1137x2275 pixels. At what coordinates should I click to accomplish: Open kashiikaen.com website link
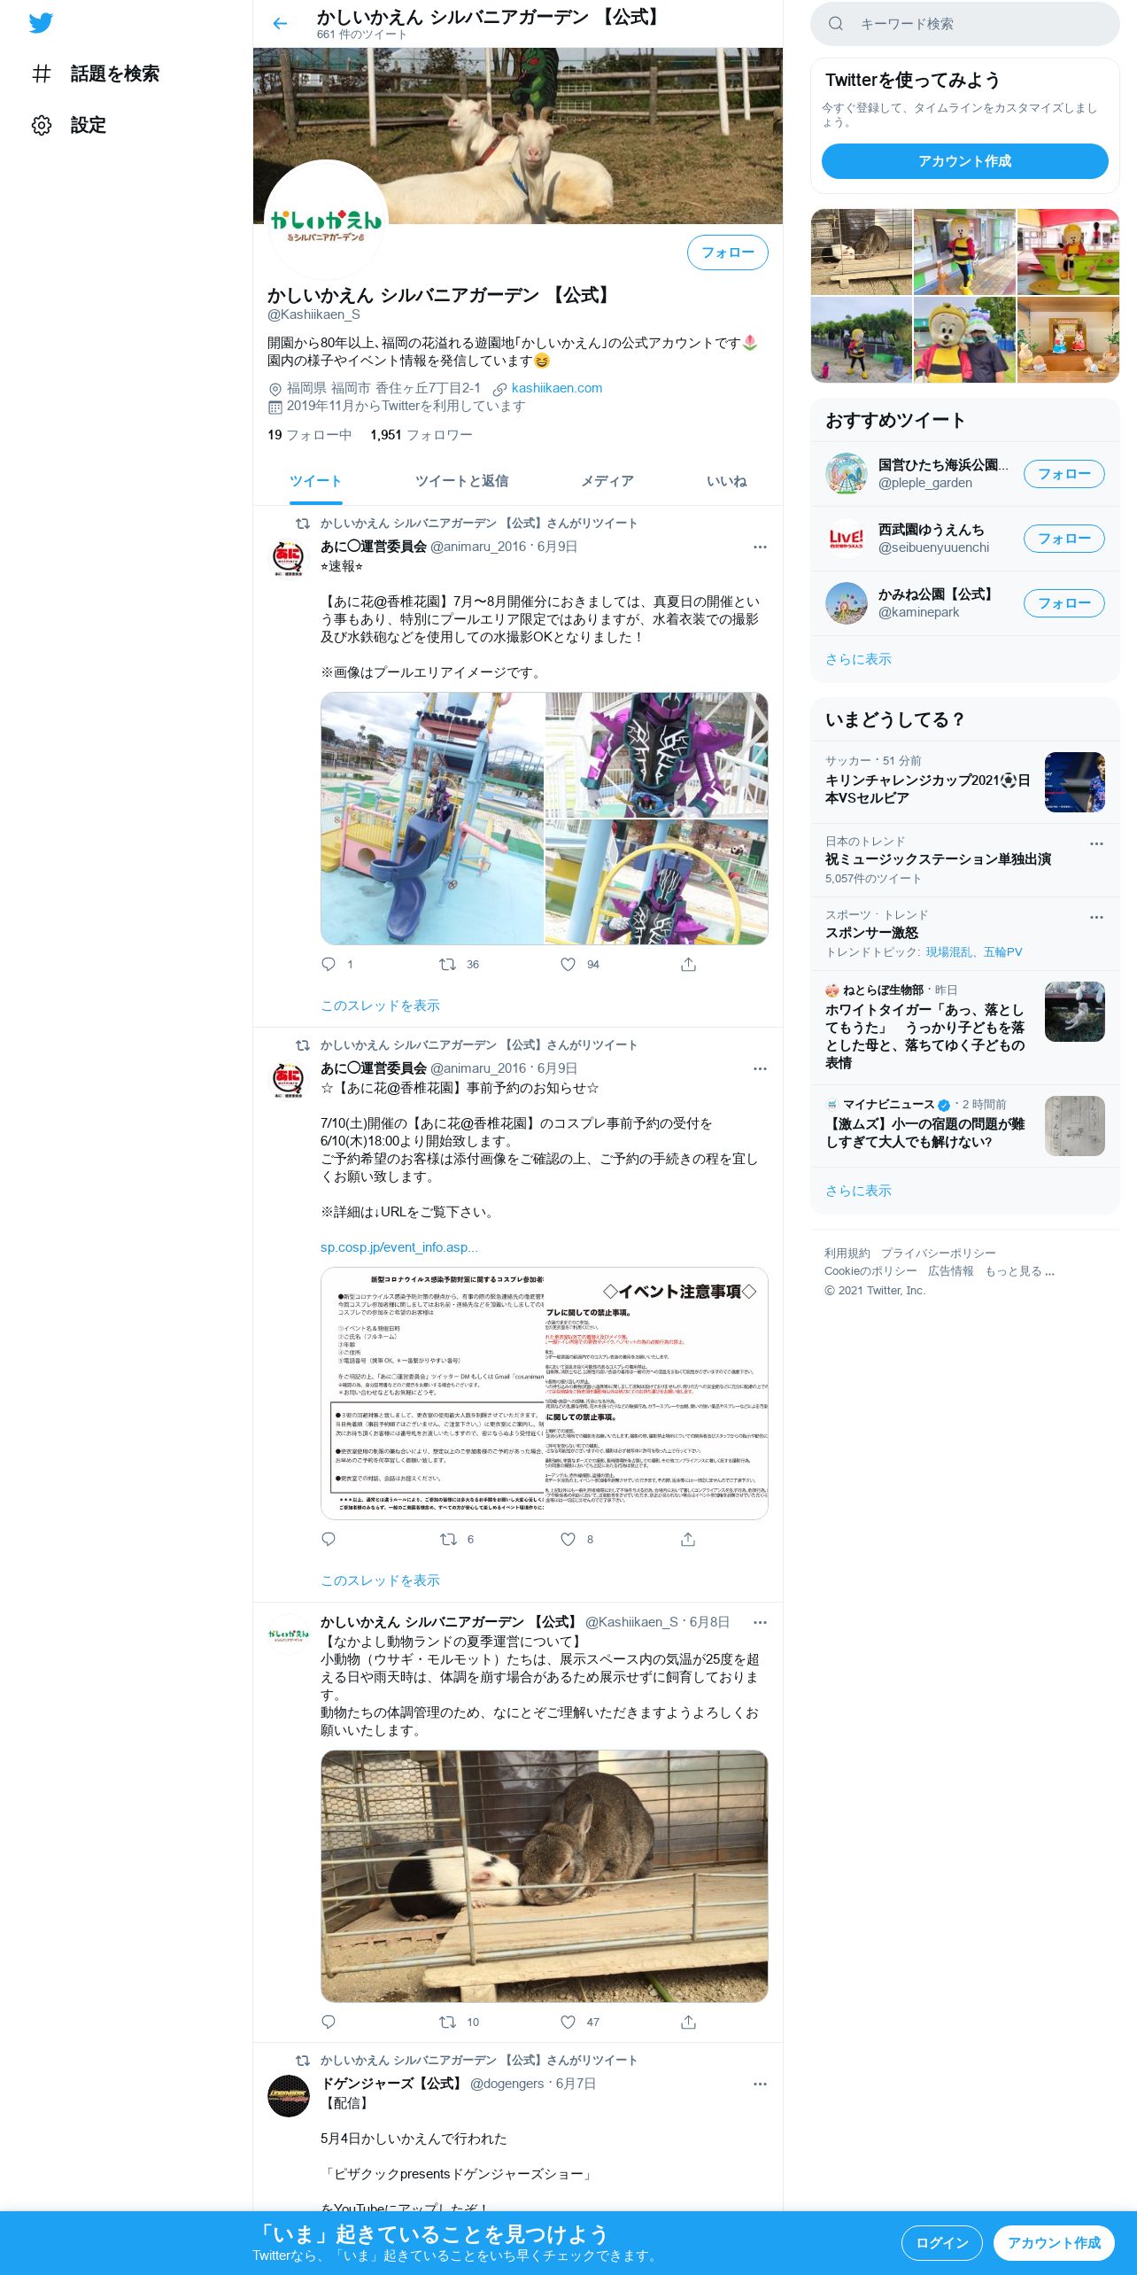pos(557,388)
